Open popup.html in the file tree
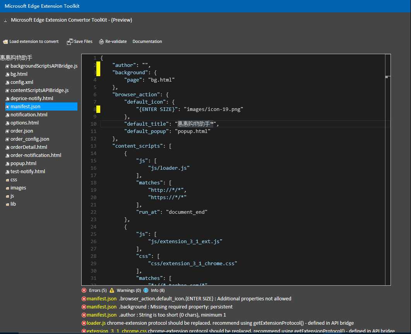This screenshot has height=334, width=411. (x=23, y=164)
